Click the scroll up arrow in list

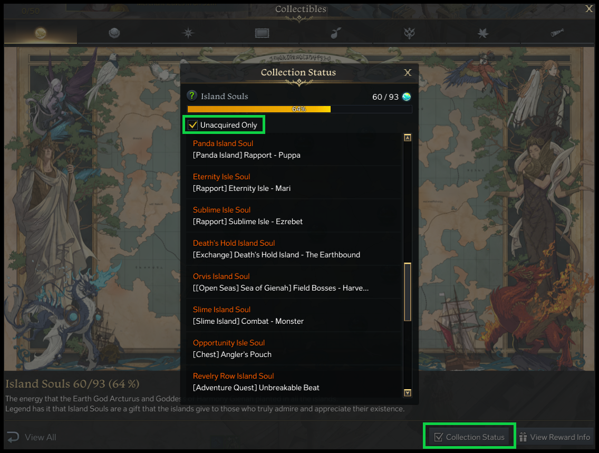coord(408,138)
